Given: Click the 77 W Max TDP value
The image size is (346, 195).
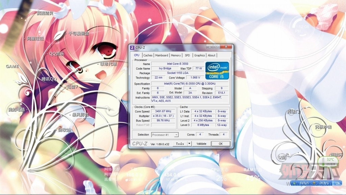Looking at the screenshot, I should tap(199, 68).
